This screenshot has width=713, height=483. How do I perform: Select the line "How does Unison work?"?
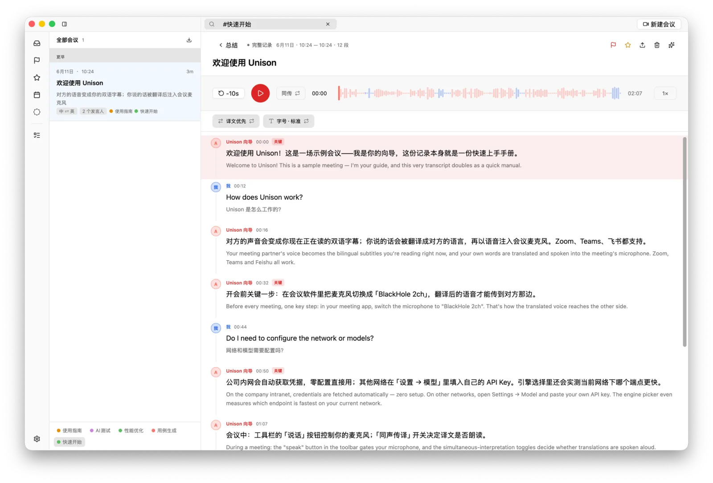pyautogui.click(x=264, y=197)
